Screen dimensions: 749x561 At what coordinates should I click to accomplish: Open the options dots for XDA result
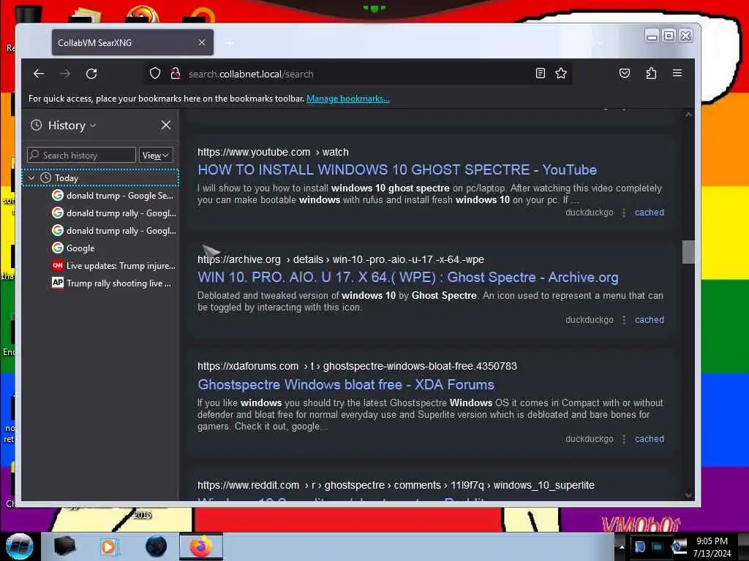coord(624,439)
